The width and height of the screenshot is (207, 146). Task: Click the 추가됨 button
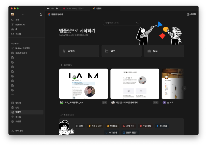[x=191, y=14]
